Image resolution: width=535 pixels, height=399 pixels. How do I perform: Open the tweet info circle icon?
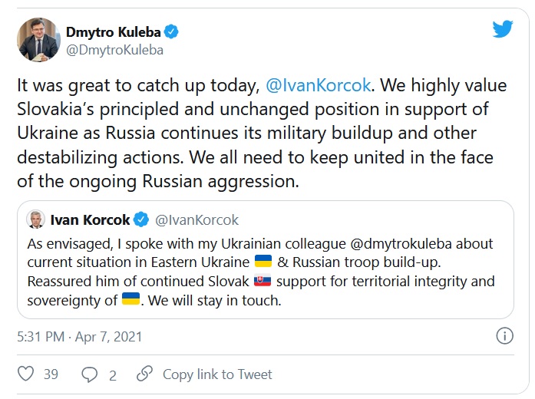(x=505, y=337)
